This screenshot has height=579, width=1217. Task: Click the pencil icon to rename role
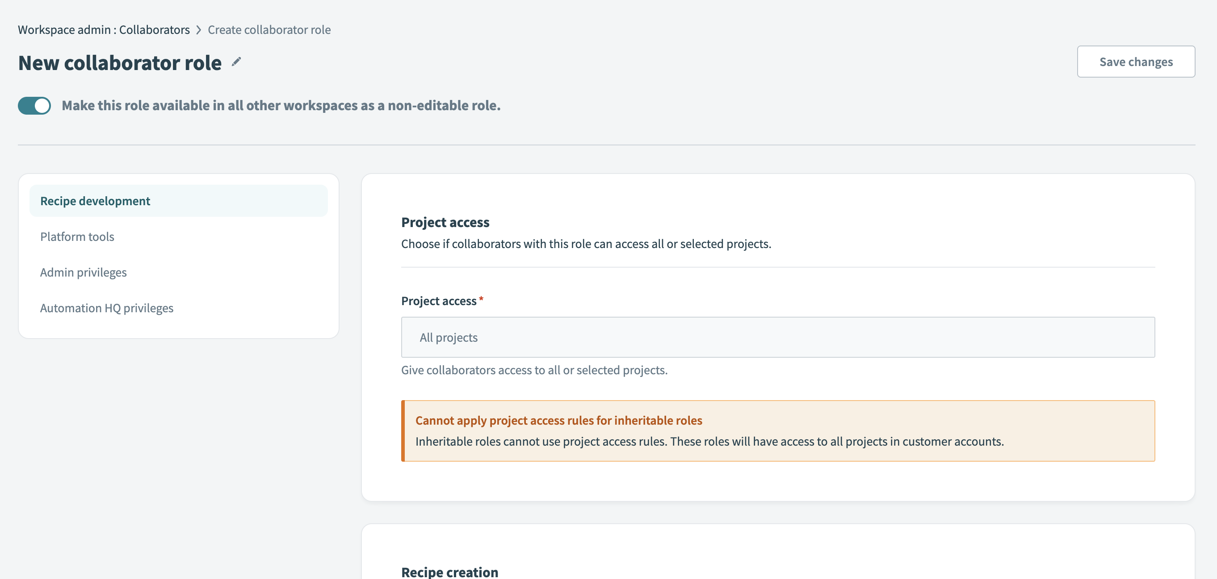(x=236, y=62)
